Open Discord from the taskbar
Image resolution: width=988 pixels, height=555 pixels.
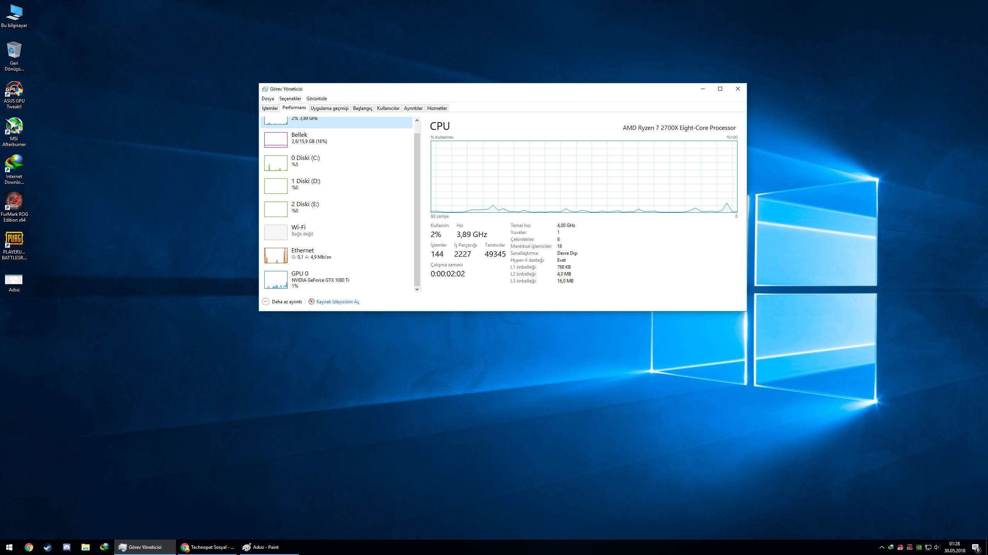tap(67, 547)
